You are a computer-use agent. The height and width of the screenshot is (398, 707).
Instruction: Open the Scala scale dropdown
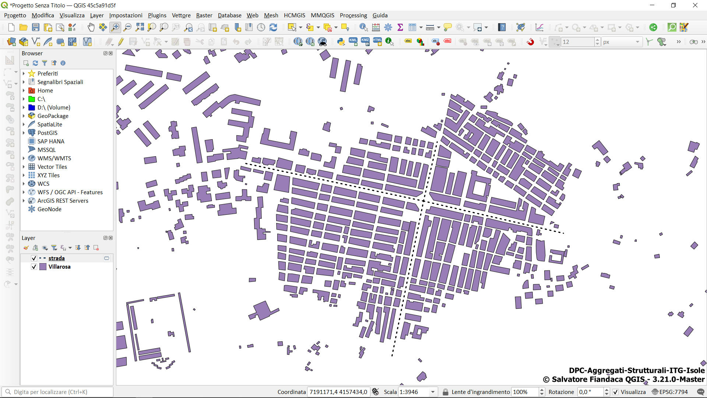(x=433, y=392)
